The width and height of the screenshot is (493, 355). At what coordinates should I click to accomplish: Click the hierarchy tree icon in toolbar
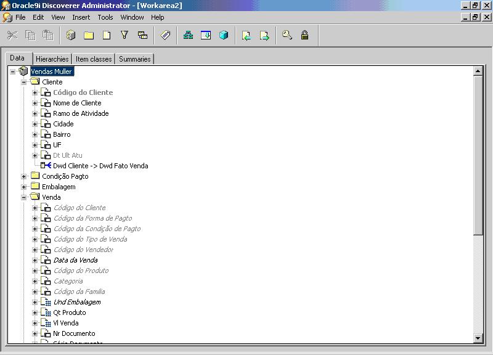(x=189, y=36)
